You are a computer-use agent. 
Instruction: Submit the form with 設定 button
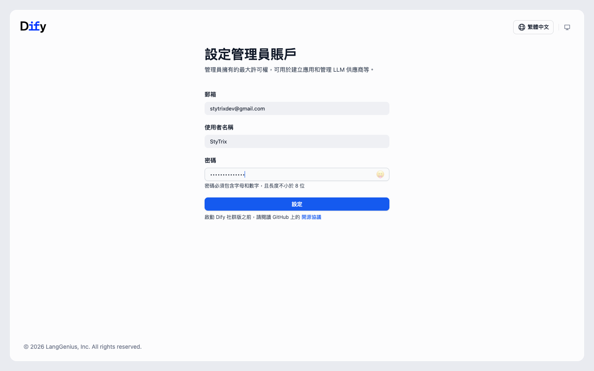[x=297, y=204]
